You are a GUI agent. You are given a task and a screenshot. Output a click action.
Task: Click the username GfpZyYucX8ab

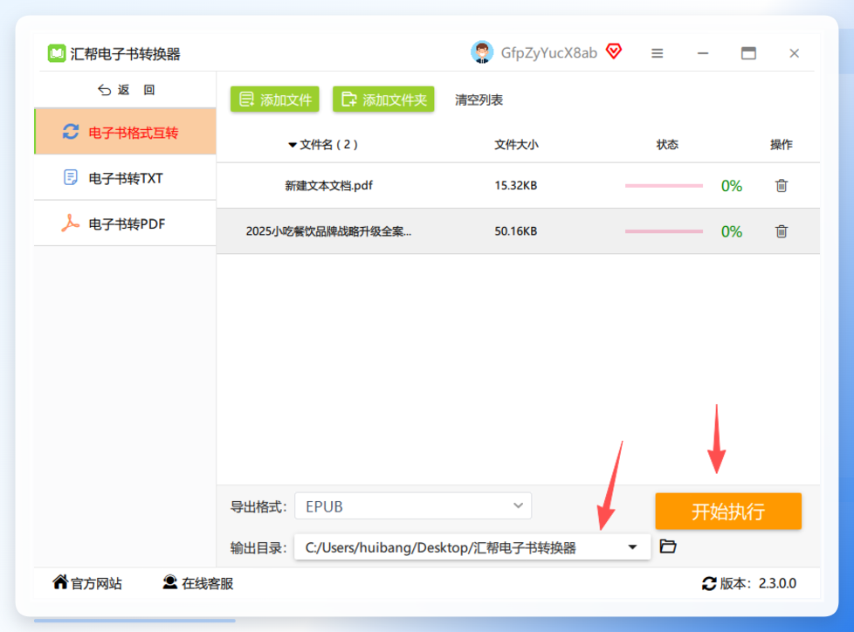click(x=549, y=52)
